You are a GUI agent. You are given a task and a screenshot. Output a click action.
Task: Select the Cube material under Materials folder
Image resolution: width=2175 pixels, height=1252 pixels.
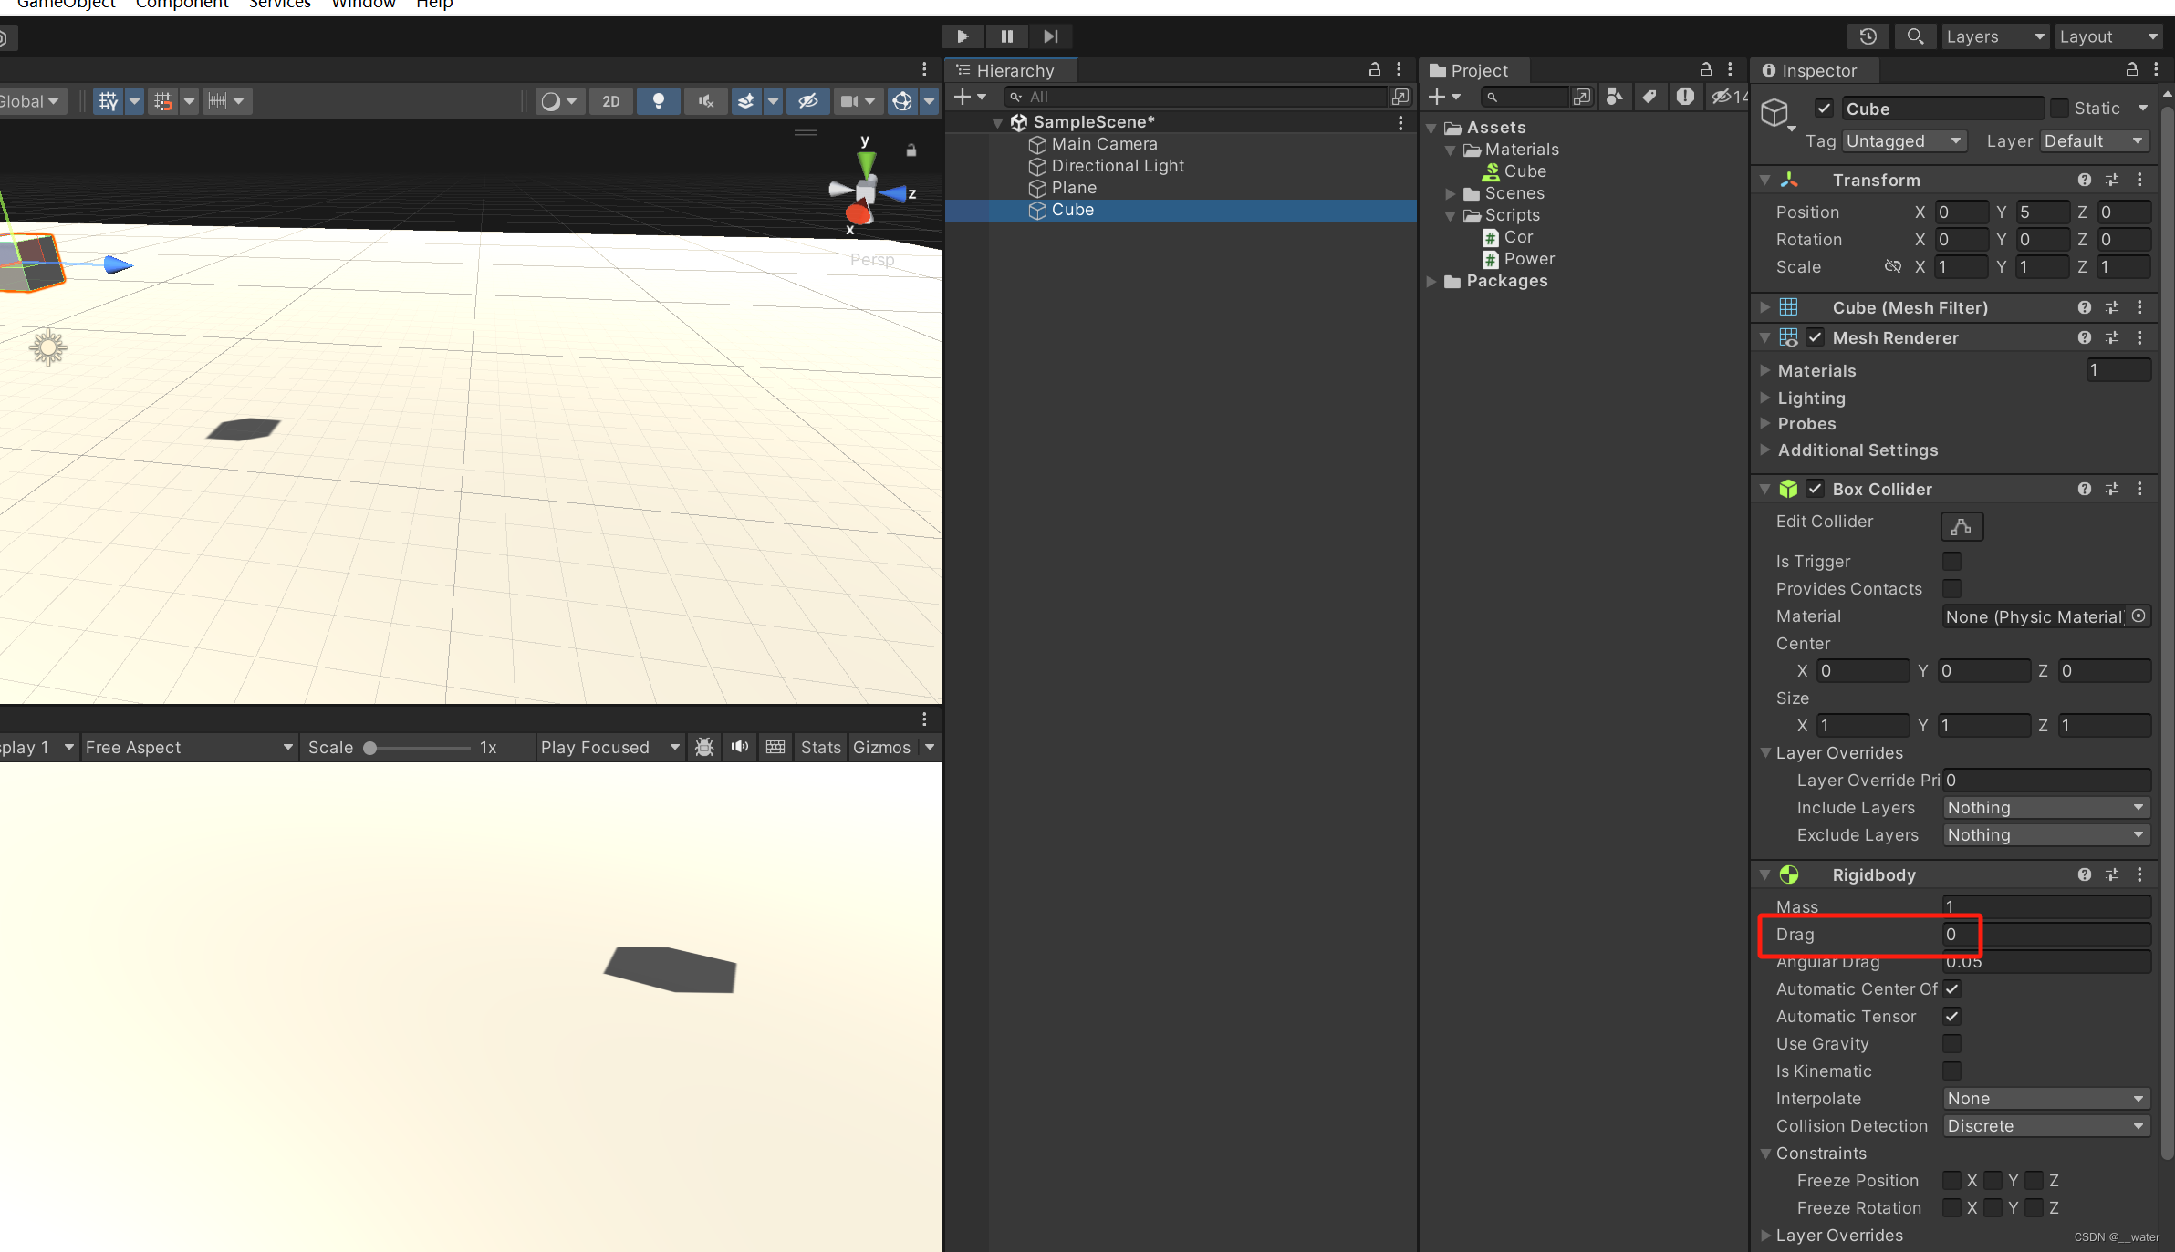[x=1527, y=171]
